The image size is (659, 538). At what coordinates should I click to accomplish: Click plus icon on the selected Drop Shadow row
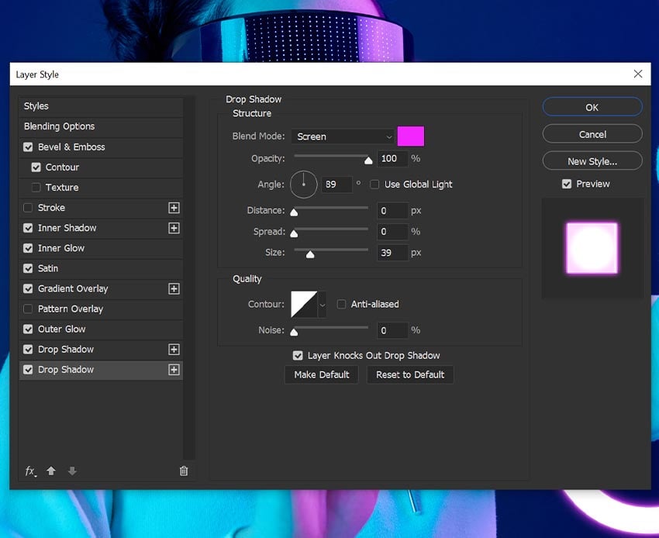coord(174,370)
